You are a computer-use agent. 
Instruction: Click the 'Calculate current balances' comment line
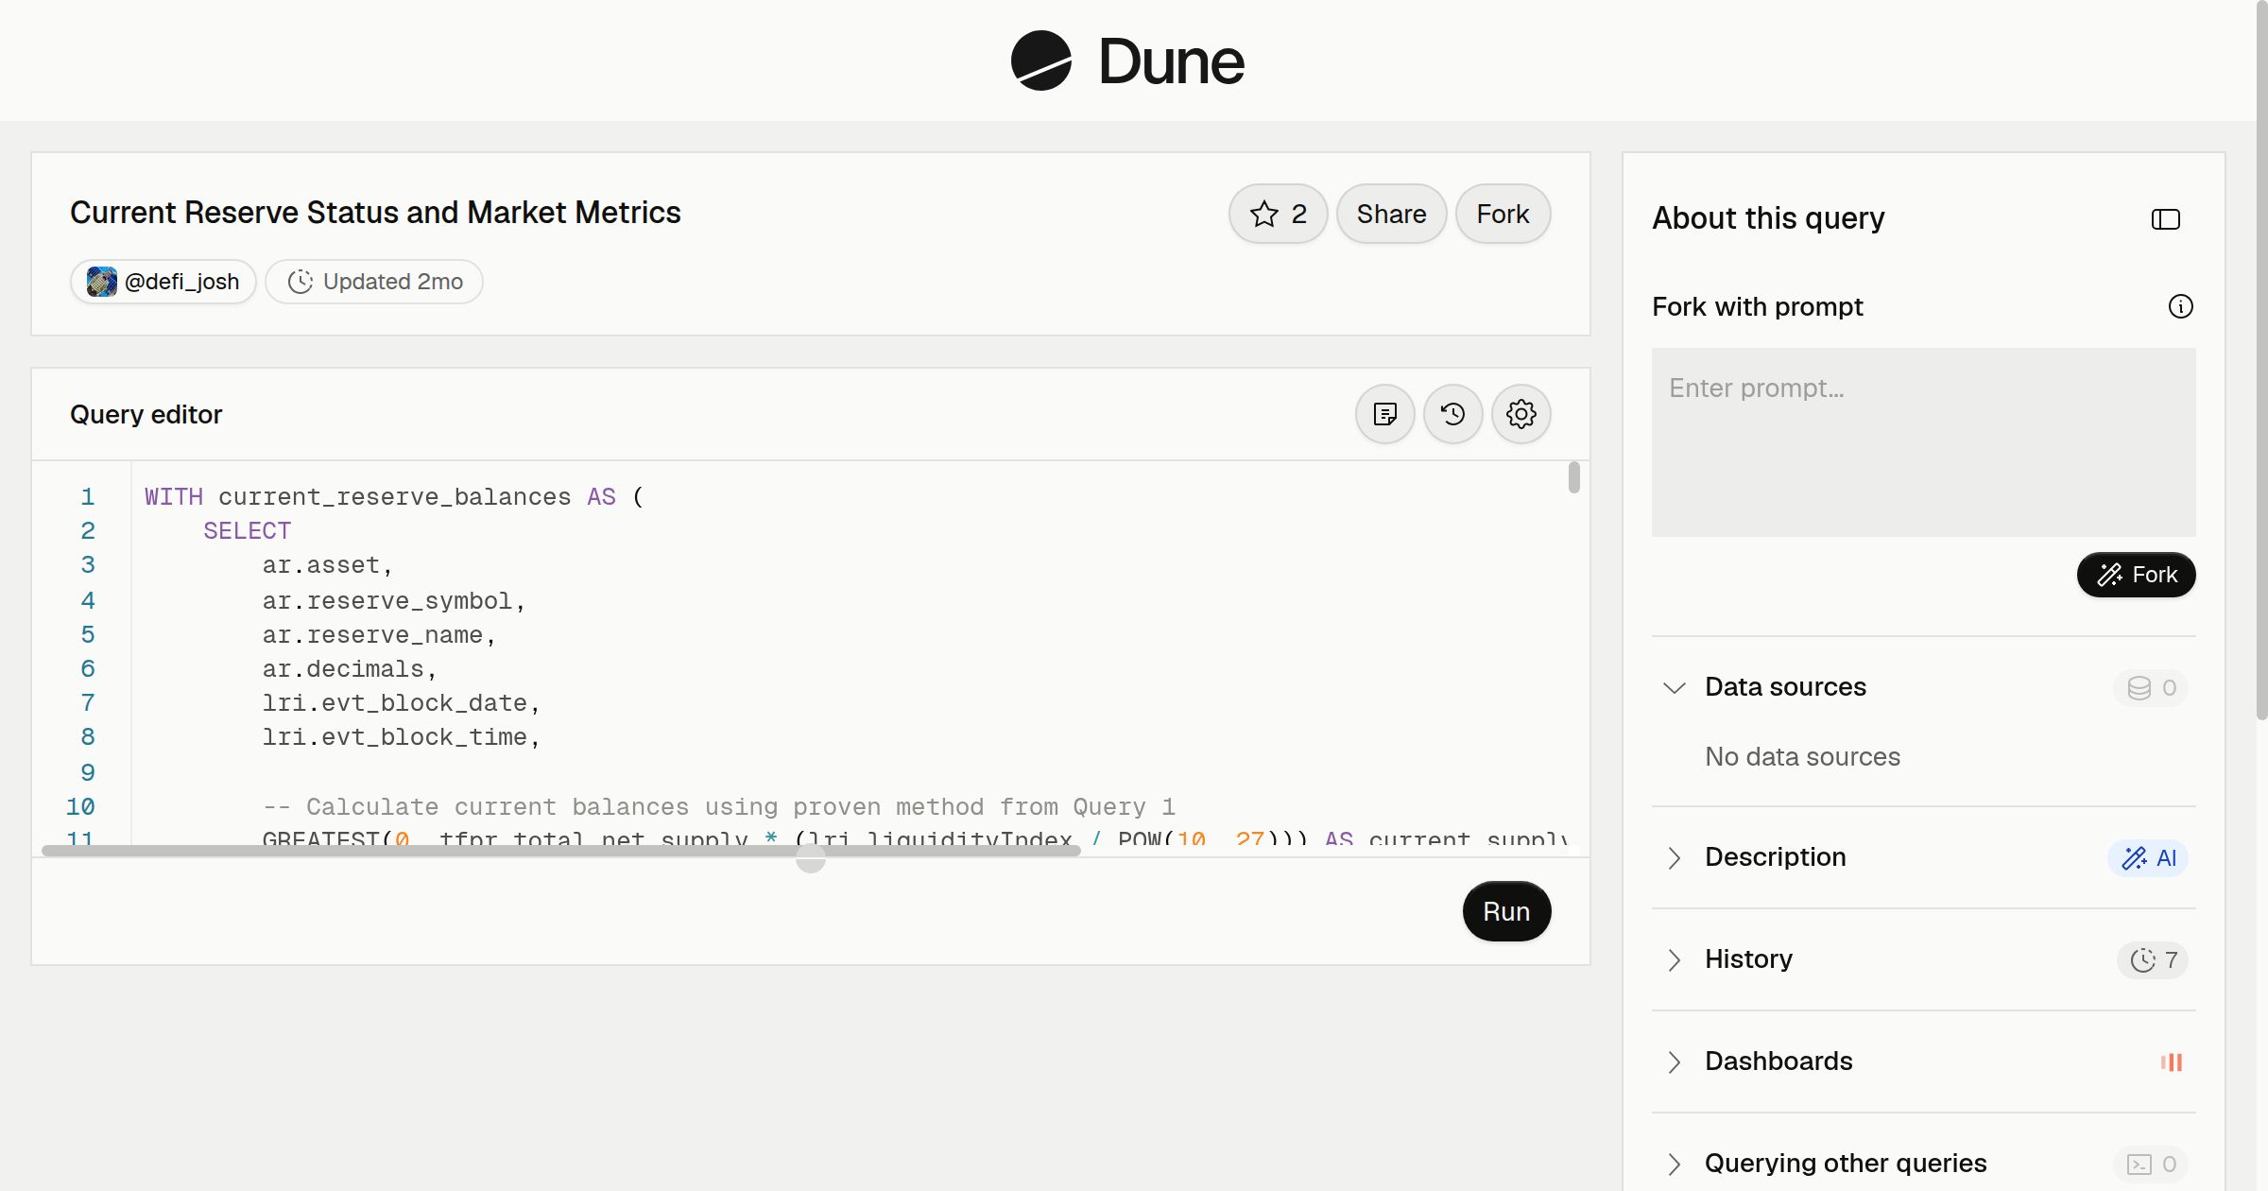point(719,806)
